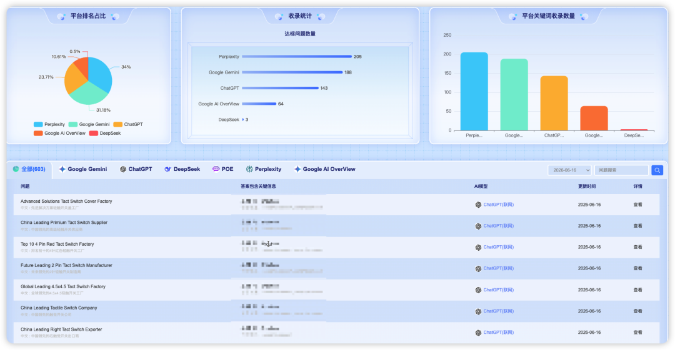
Task: Click the AI模型 column header
Action: tap(481, 187)
